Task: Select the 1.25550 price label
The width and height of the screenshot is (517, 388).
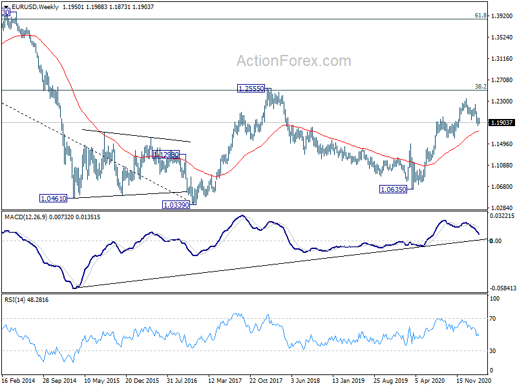Action: point(251,89)
